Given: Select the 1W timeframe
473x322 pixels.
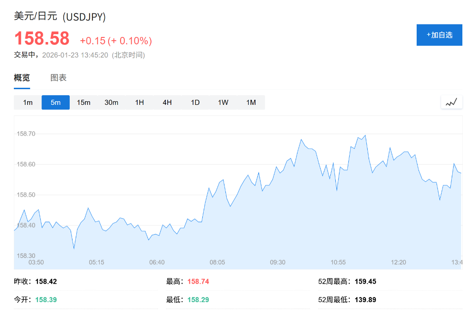Looking at the screenshot, I should [223, 102].
